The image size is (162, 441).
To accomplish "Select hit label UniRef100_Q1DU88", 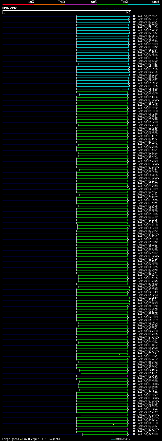I will [x=145, y=111].
